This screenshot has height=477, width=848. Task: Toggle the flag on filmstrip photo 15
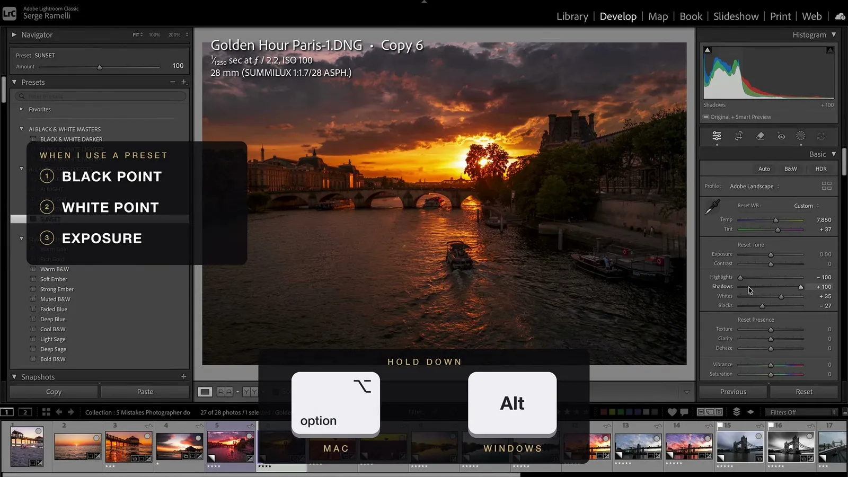tap(720, 425)
